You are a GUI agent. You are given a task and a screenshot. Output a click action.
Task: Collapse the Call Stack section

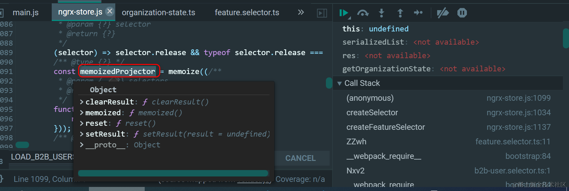pyautogui.click(x=339, y=83)
